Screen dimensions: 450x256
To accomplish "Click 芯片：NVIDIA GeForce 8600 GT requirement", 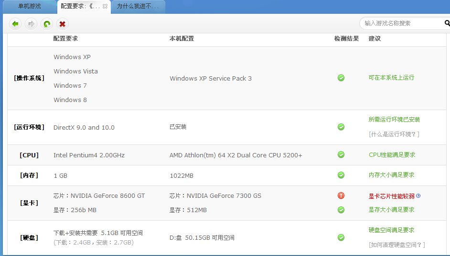I will tap(99, 196).
